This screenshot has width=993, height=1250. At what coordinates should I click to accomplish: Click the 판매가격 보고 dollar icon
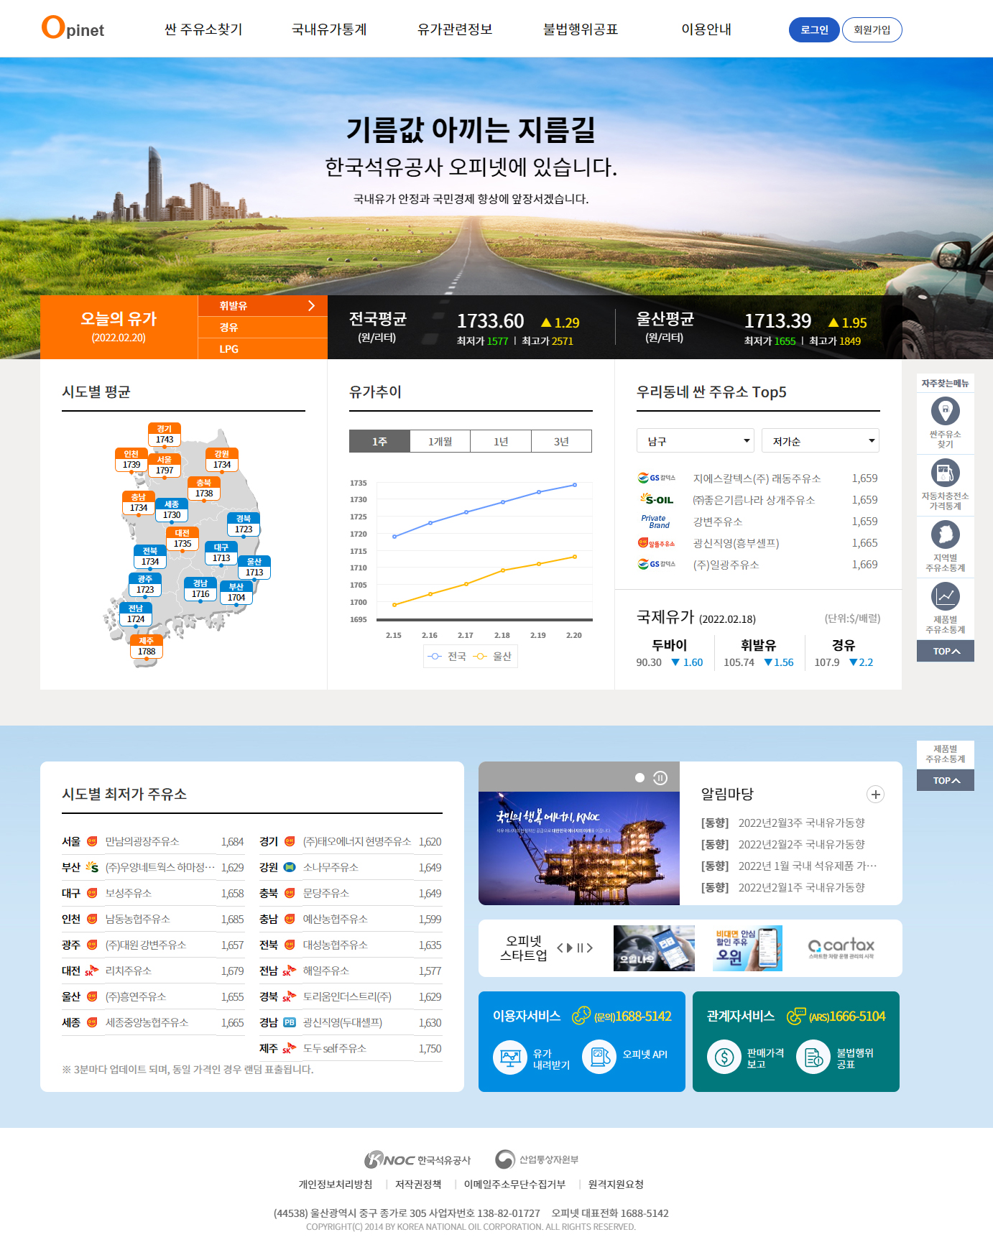click(724, 1057)
